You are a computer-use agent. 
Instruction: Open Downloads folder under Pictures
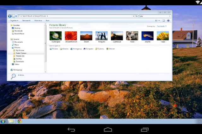(19, 62)
